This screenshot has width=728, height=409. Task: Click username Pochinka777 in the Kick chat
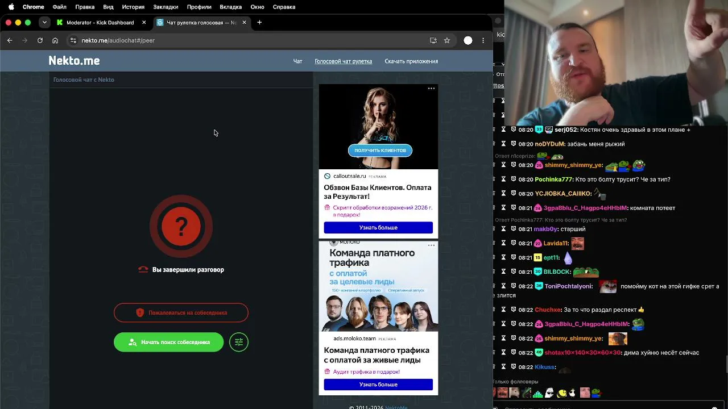pos(553,180)
